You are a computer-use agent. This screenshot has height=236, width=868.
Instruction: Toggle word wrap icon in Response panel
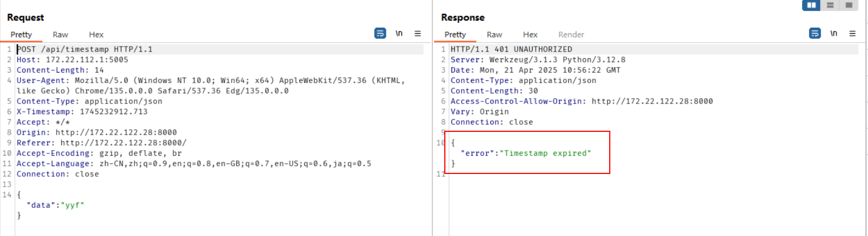[815, 34]
